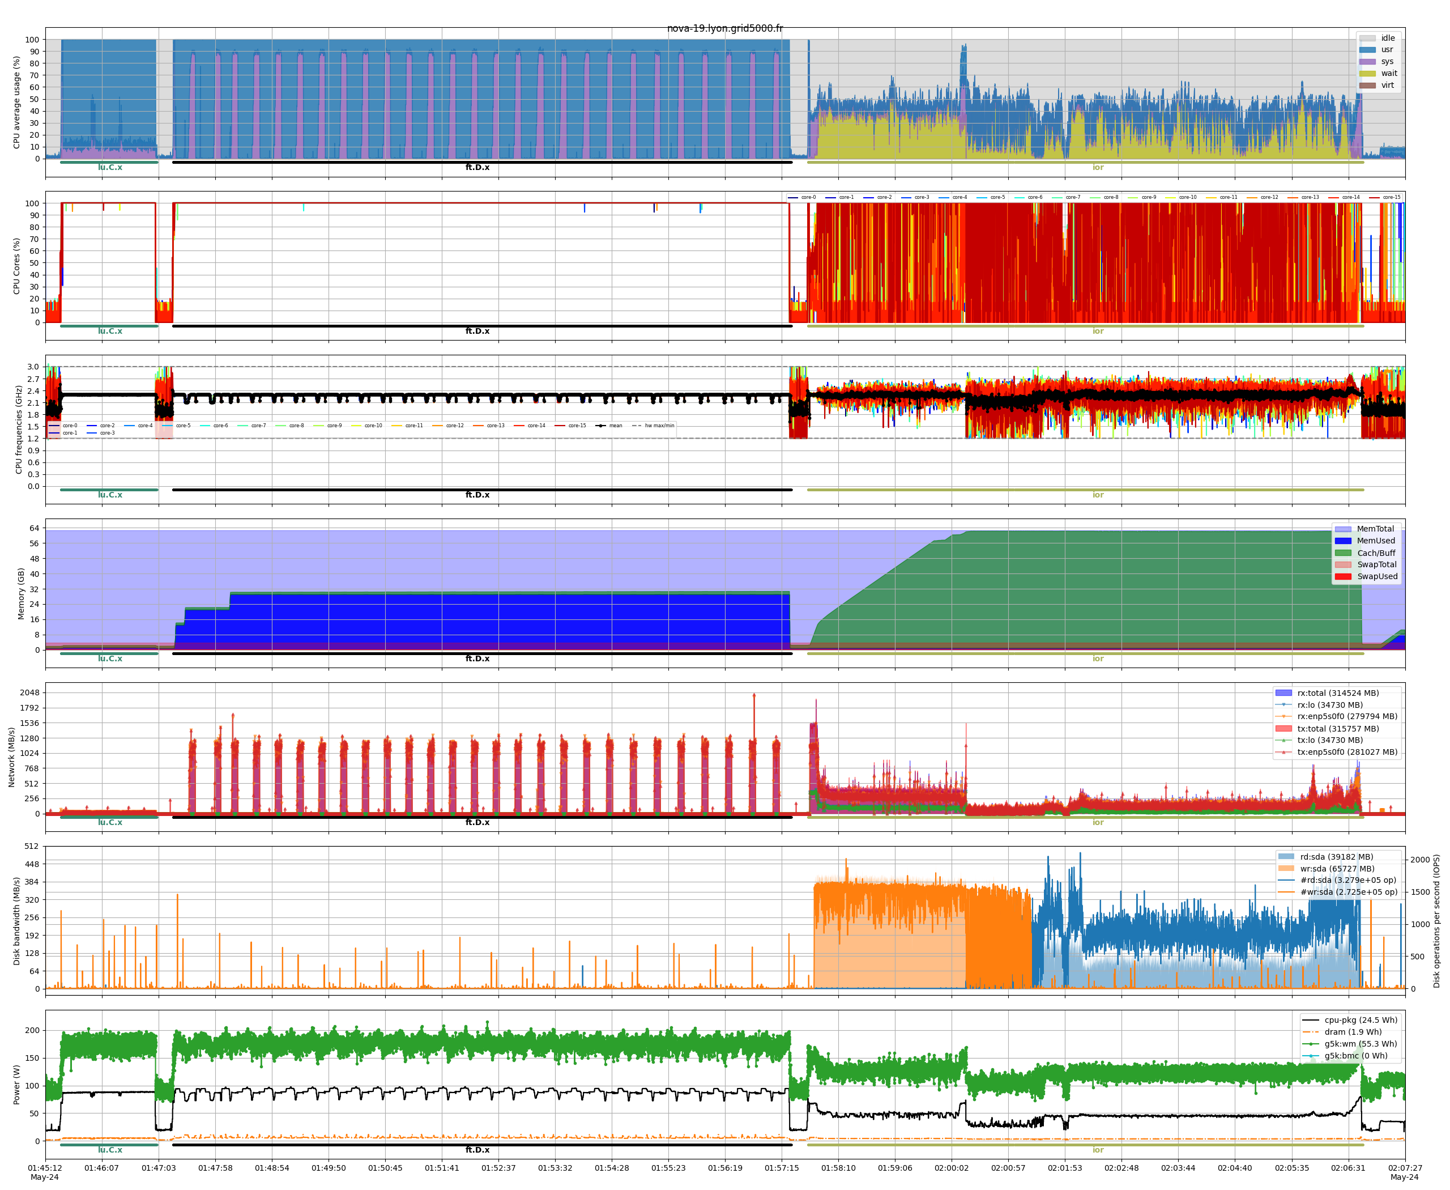Click "ft.D.x" label under the CPU average usage chart
1450x1190 pixels.
477,167
